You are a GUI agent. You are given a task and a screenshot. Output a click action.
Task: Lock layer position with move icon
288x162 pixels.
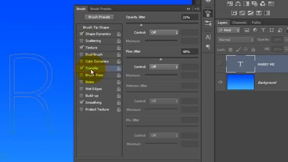point(245,49)
